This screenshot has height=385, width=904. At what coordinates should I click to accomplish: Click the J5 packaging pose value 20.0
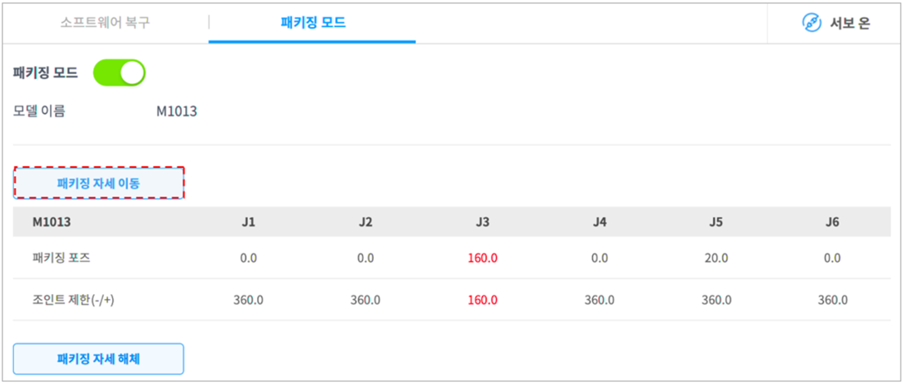(716, 258)
